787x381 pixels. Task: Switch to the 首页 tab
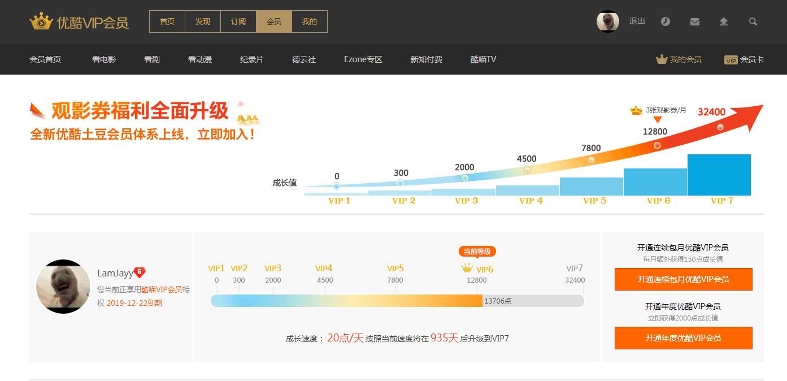pos(167,21)
